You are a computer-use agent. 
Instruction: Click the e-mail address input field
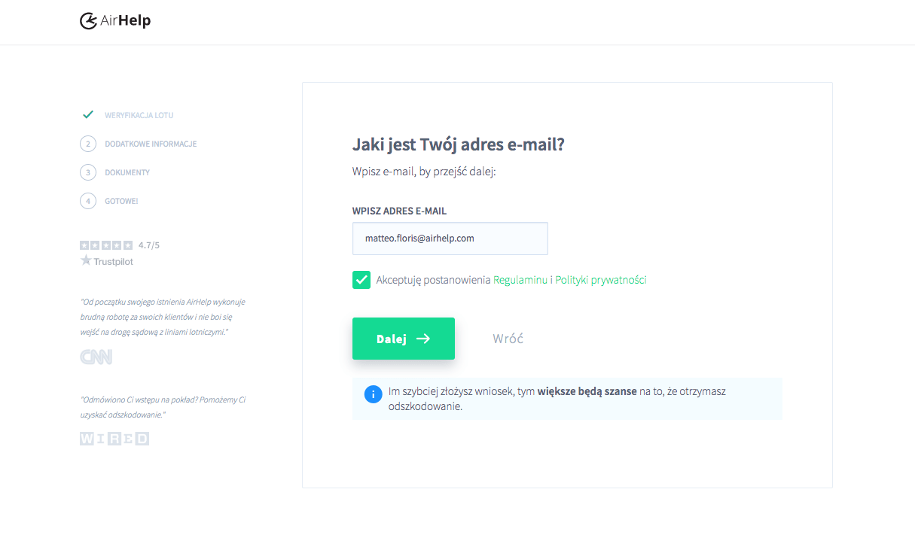pos(450,239)
